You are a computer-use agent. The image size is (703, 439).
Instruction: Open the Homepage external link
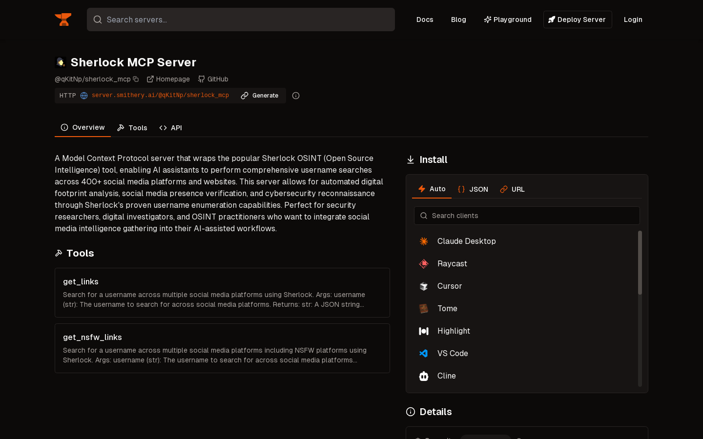tap(168, 79)
